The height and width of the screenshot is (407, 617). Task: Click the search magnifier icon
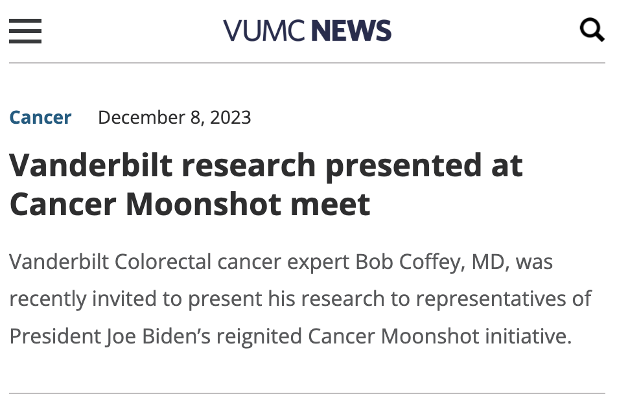coord(591,30)
